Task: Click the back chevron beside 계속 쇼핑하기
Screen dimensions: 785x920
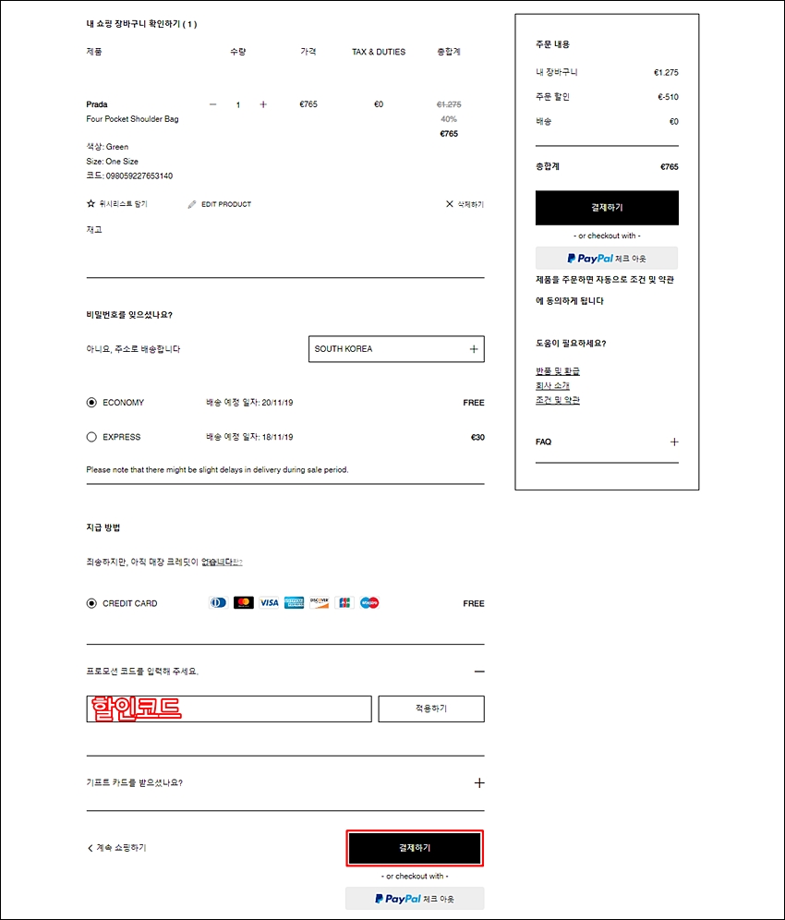Action: tap(90, 848)
